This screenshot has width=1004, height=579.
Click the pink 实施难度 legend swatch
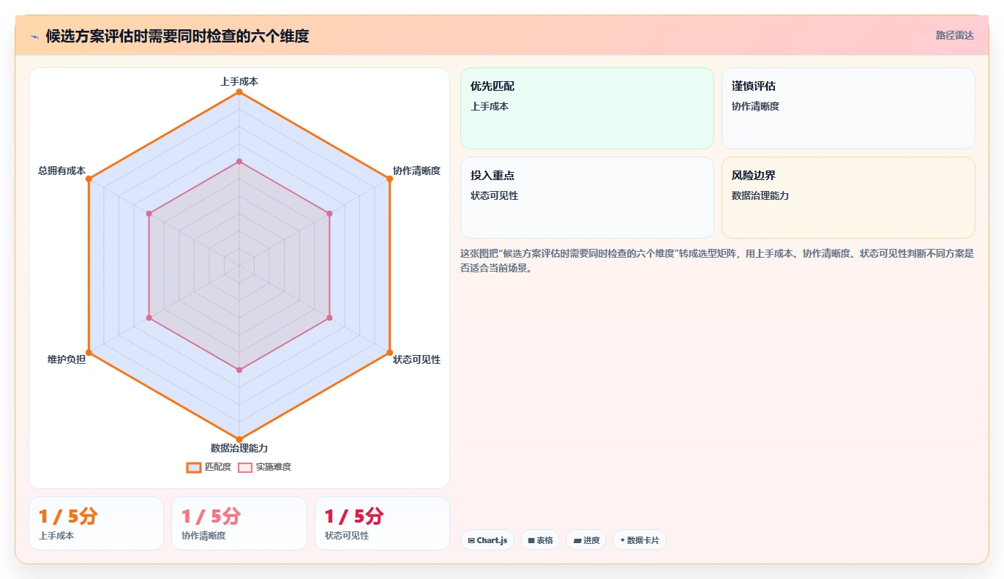[x=245, y=467]
